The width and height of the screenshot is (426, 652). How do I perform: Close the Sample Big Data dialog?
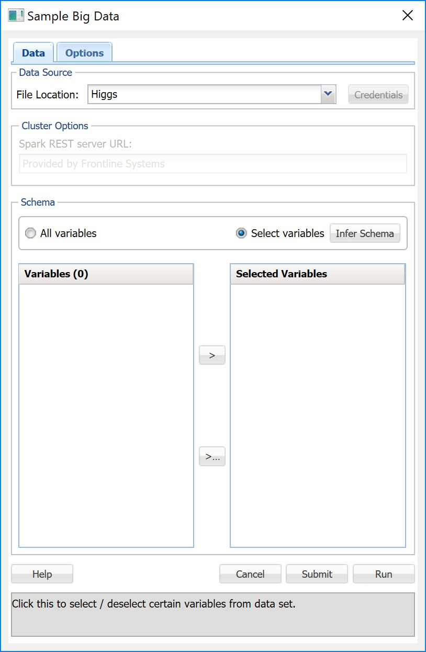pyautogui.click(x=407, y=16)
